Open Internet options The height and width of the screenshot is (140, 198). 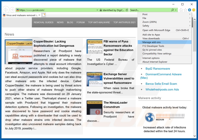click(165, 58)
